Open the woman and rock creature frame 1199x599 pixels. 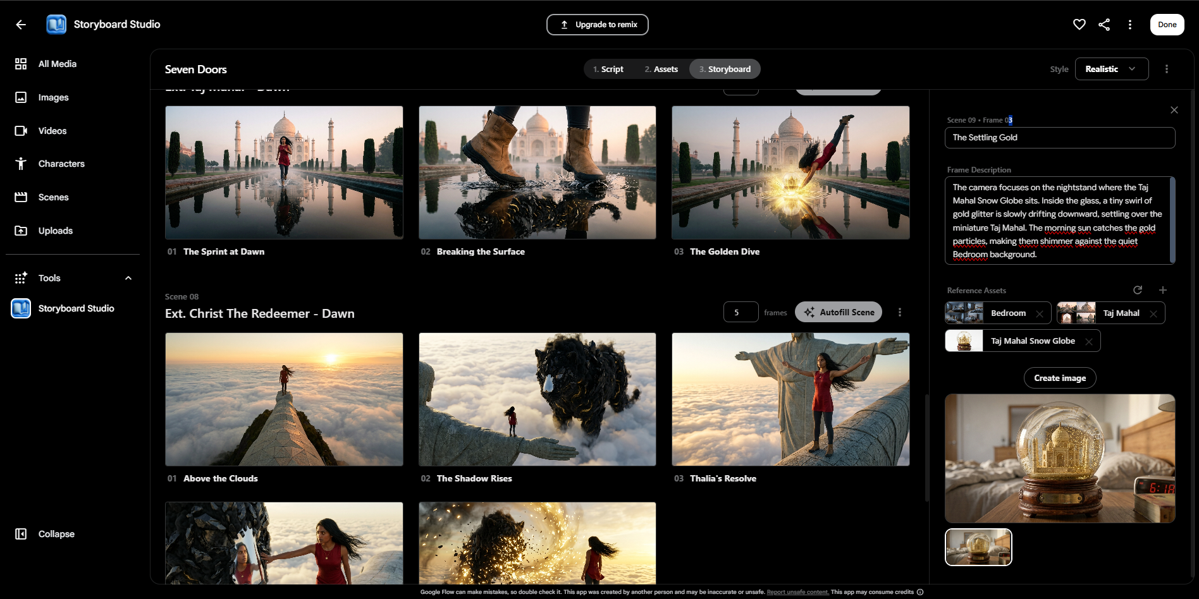click(x=284, y=543)
